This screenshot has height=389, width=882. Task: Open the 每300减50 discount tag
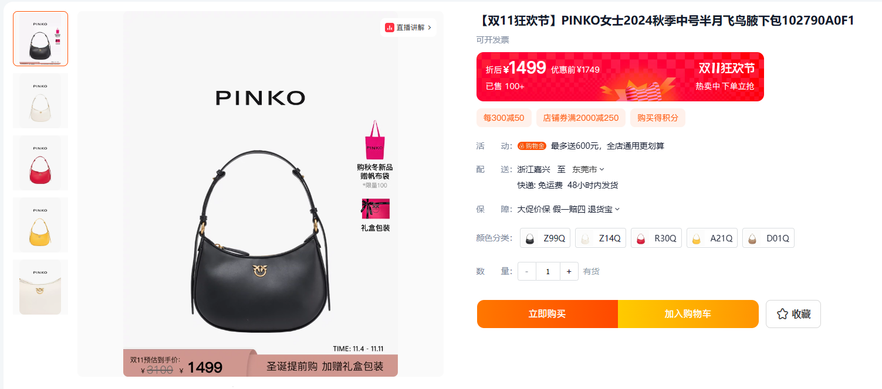[x=504, y=118]
